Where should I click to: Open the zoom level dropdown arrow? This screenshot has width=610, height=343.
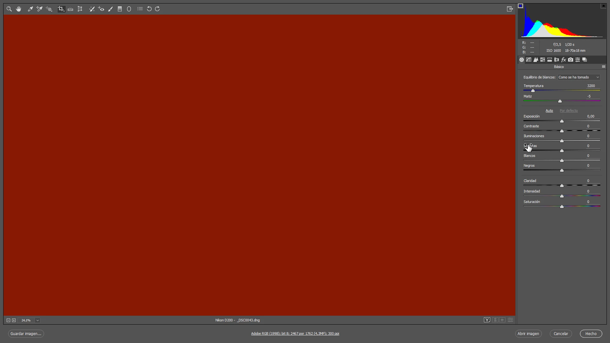click(37, 320)
